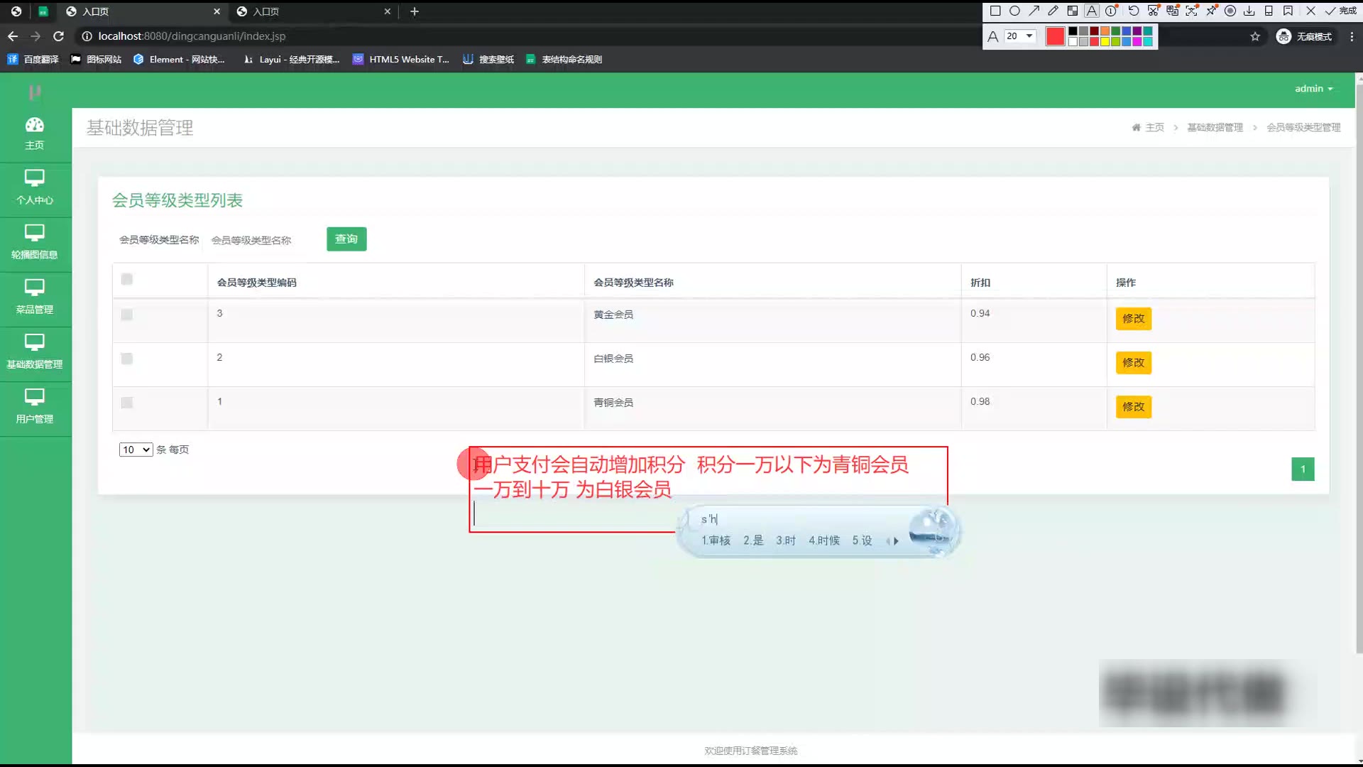Start screen recording from capture toolbar
The width and height of the screenshot is (1363, 767).
1230,11
